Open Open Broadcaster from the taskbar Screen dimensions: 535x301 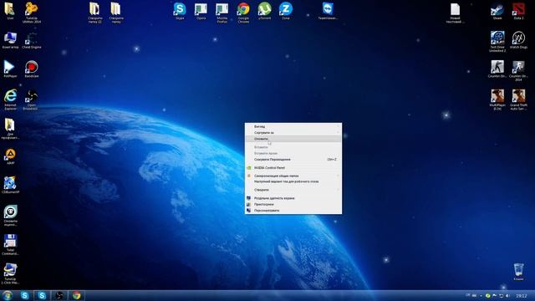pyautogui.click(x=59, y=295)
